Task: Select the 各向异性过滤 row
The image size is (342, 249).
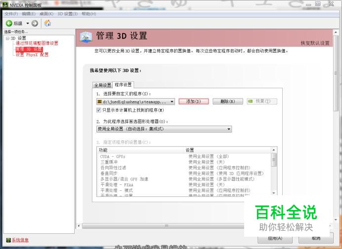Action: click(x=184, y=168)
